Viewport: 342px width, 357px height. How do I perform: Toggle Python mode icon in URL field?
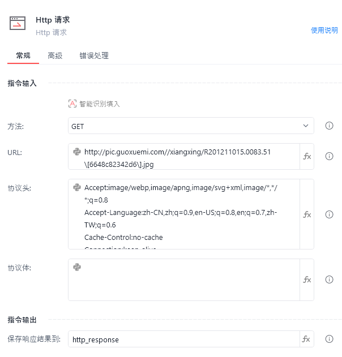coord(77,152)
